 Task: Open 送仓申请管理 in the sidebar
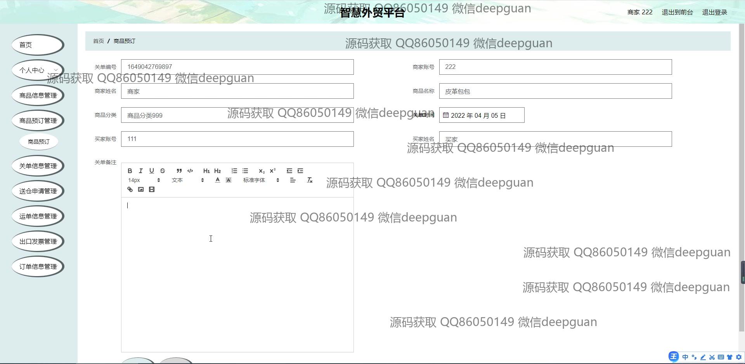[38, 191]
